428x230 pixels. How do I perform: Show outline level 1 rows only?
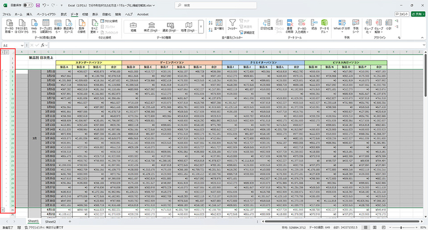pyautogui.click(x=3, y=52)
